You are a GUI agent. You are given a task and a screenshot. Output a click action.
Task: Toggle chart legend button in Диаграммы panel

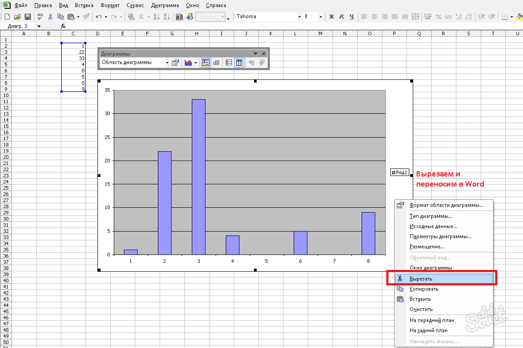206,63
